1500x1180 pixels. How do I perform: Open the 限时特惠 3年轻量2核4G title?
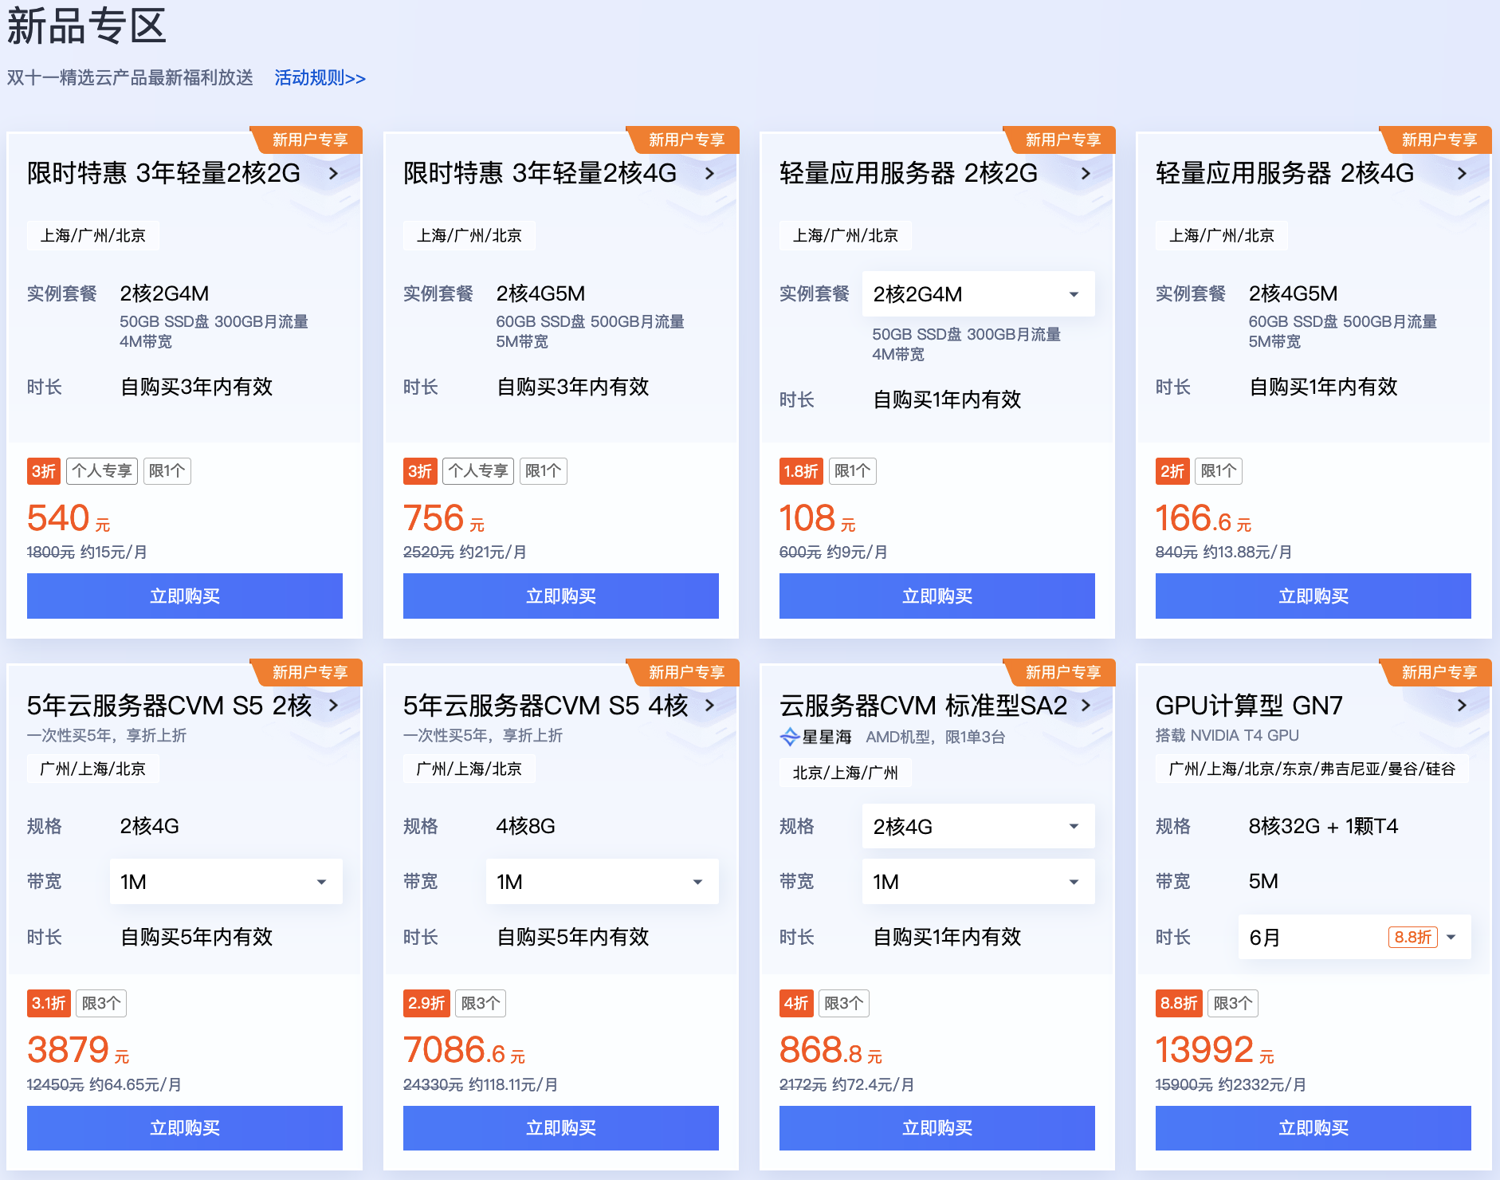point(540,173)
